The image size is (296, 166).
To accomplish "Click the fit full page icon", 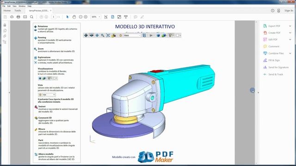I will [112, 17].
